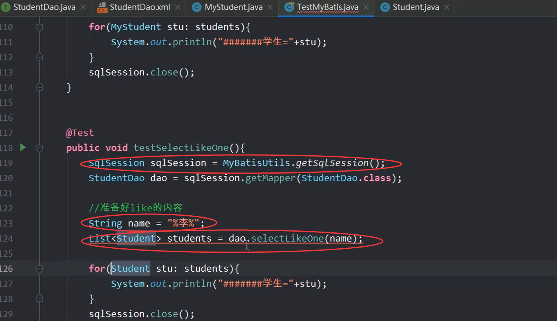Collapse the for loop at line 126
The image size is (557, 321).
pyautogui.click(x=39, y=268)
